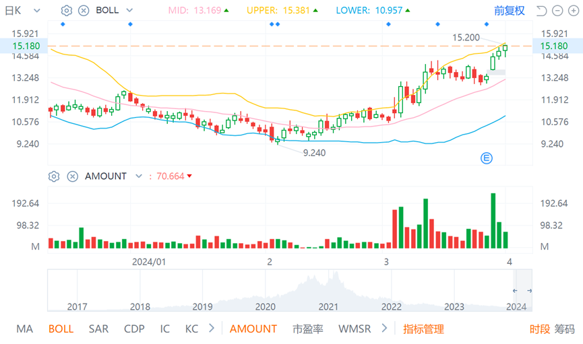Screen dimensions: 583x344
Task: Zoom out chart with minus icon
Action: pyautogui.click(x=557, y=11)
